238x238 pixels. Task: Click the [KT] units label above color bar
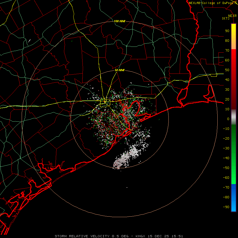[x=226, y=18]
